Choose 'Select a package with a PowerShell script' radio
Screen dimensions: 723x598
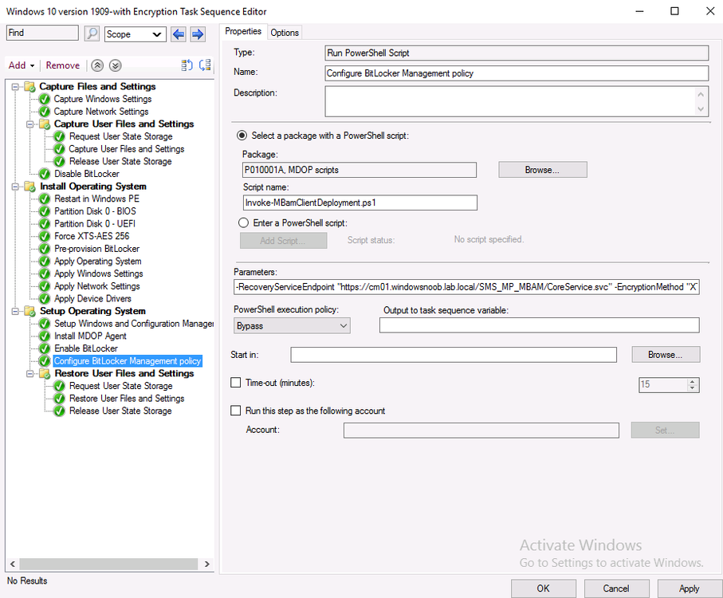coord(242,136)
